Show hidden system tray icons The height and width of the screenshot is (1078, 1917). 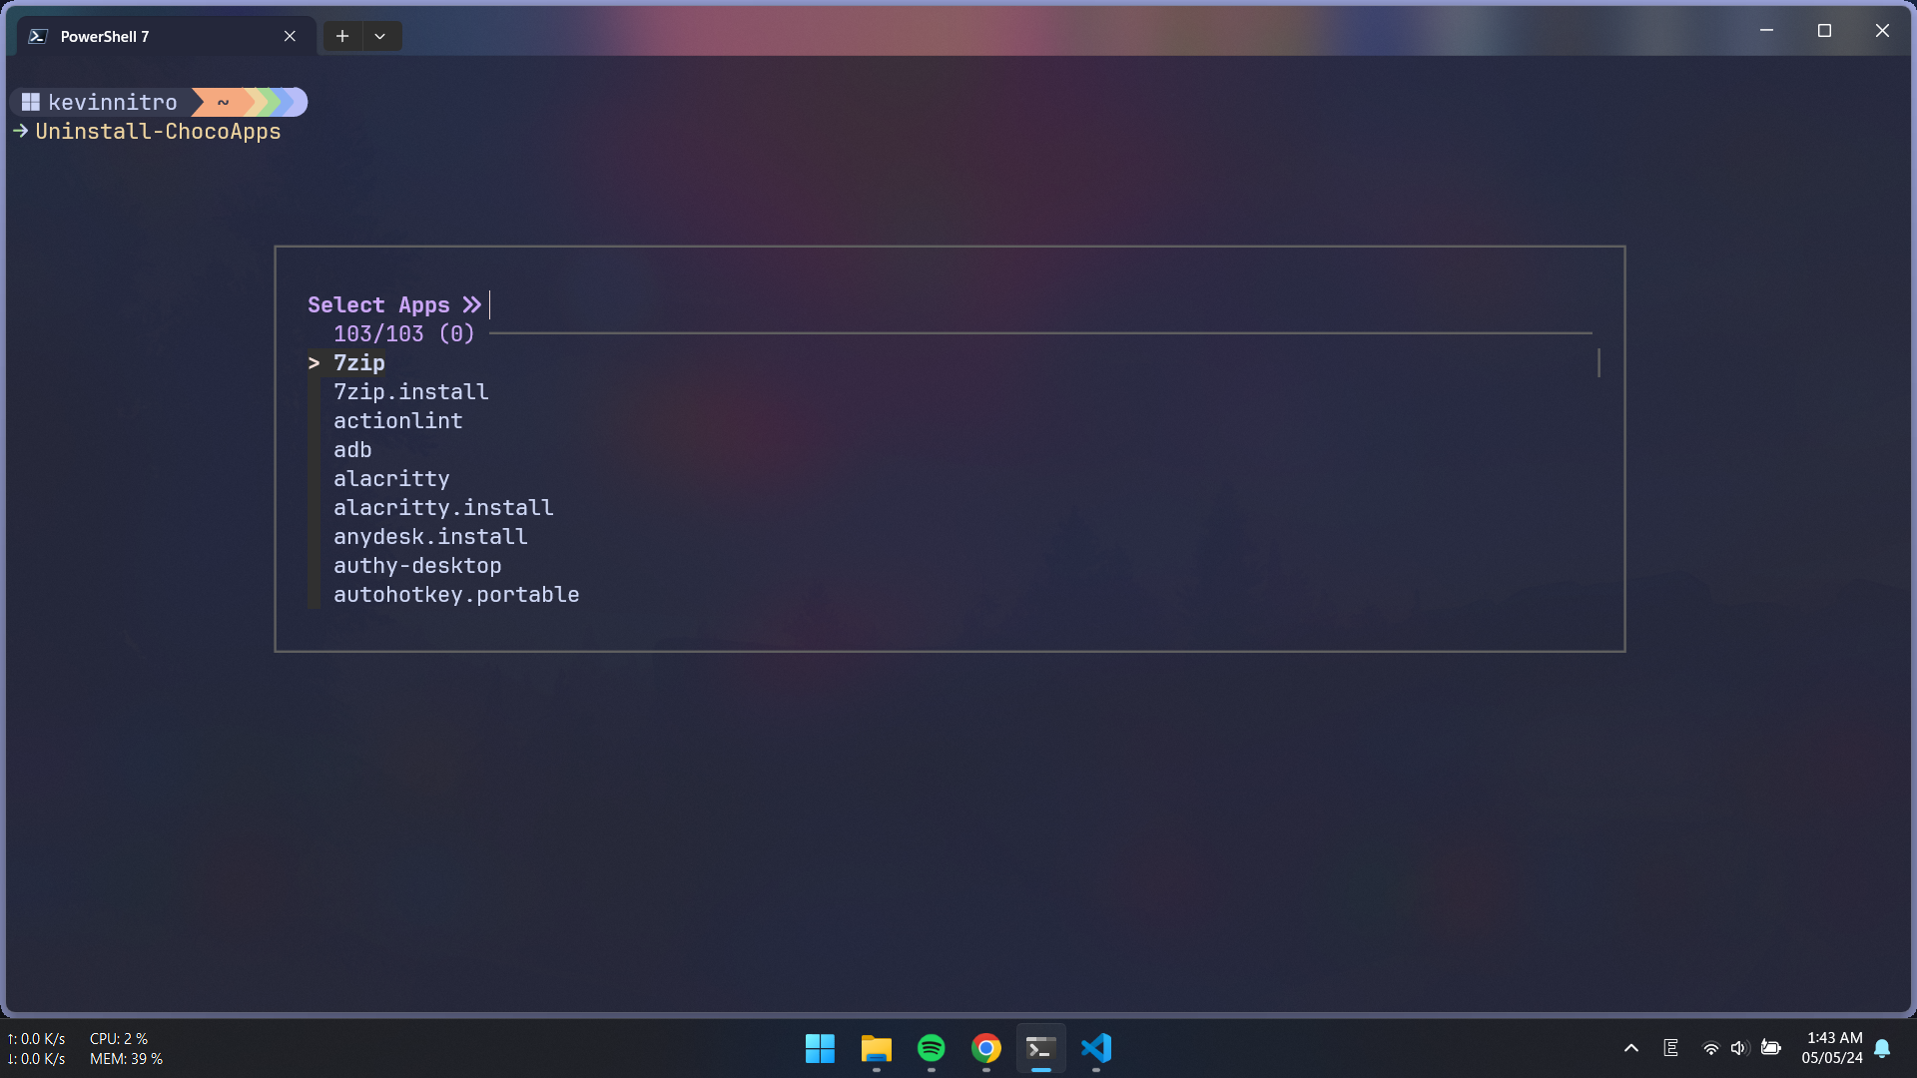pos(1631,1048)
